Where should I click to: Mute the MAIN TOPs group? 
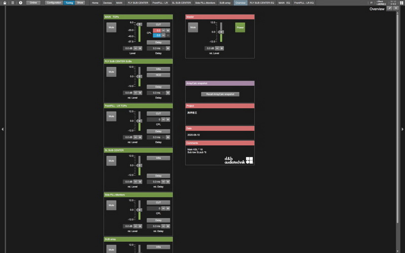pyautogui.click(x=111, y=28)
